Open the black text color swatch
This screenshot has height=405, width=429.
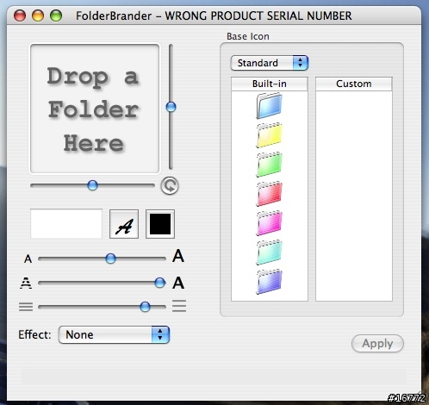point(160,224)
